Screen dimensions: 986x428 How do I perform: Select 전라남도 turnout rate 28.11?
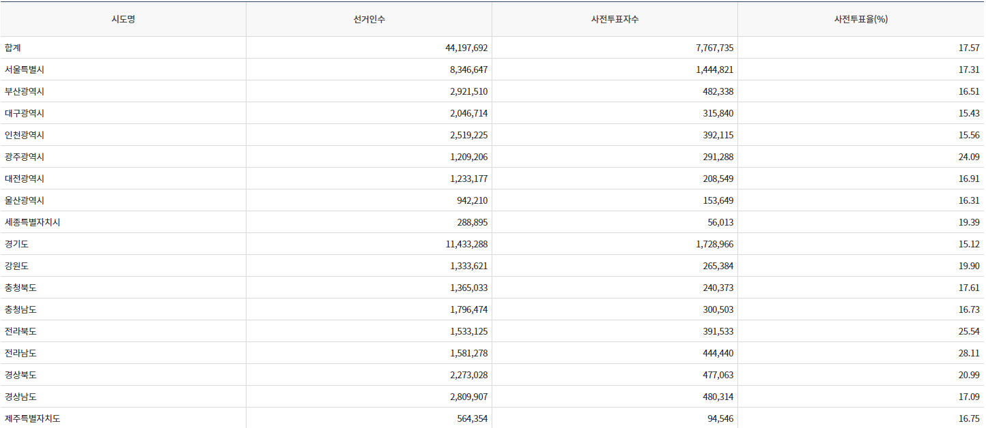pos(969,353)
